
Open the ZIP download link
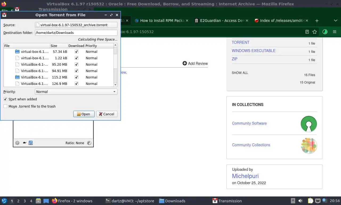(x=234, y=59)
